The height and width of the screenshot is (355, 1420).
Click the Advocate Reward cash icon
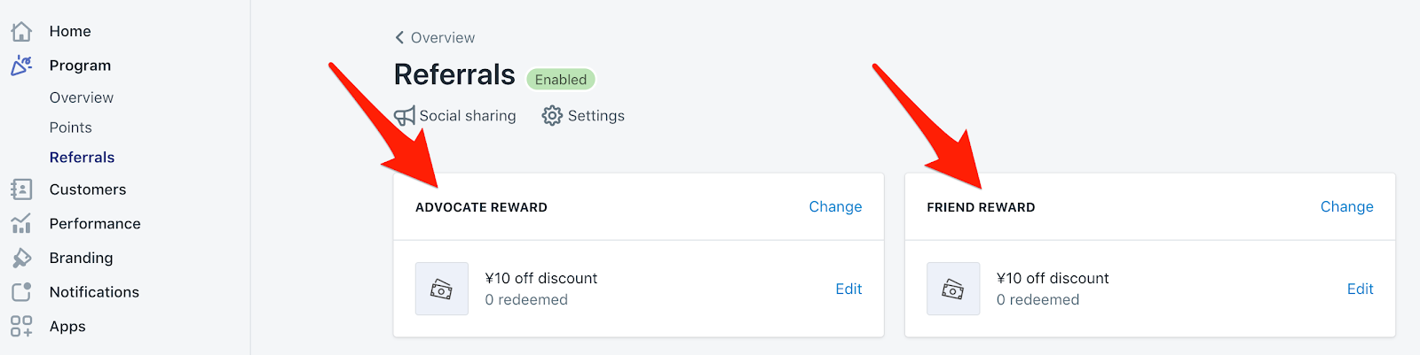point(441,289)
